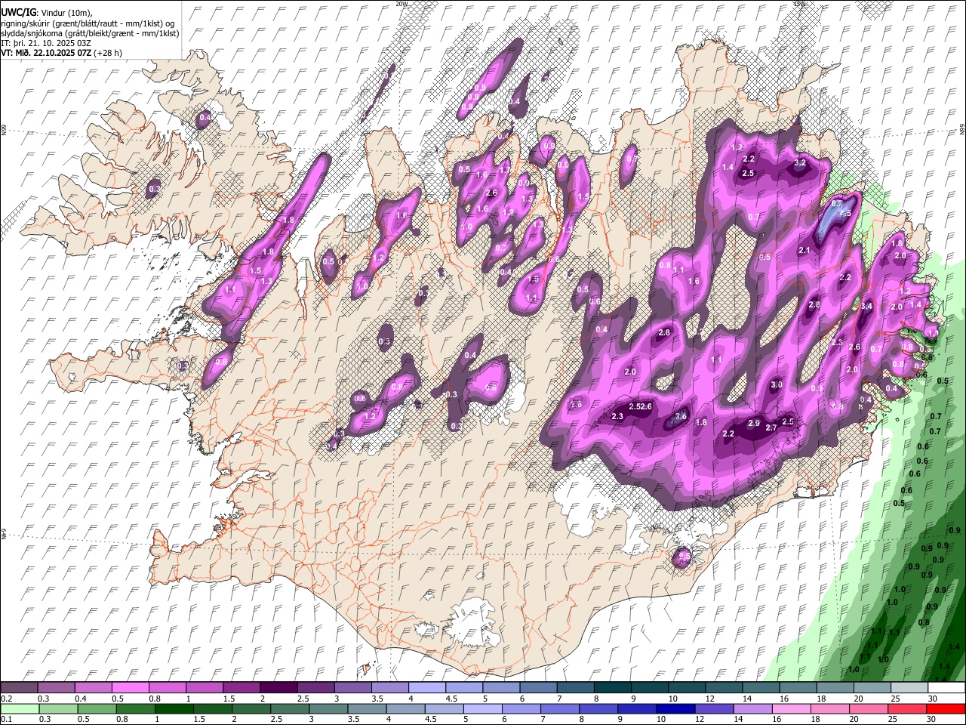This screenshot has height=725, width=966.
Task: Click the '25' label in the lower legend row
Action: click(x=894, y=719)
